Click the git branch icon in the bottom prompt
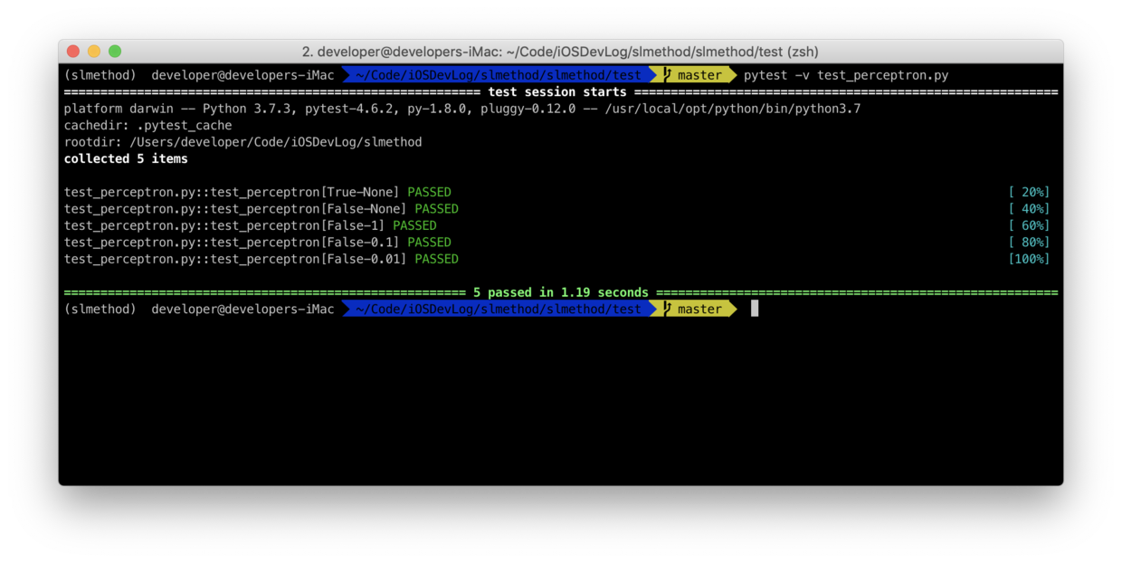This screenshot has height=563, width=1122. click(x=668, y=309)
